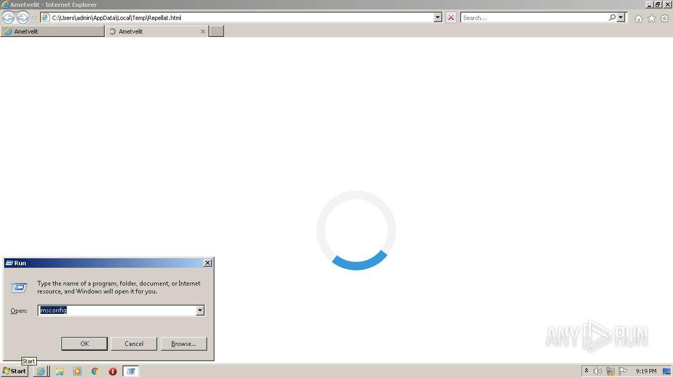Open the Tools gear icon
This screenshot has width=673, height=378.
[x=665, y=18]
